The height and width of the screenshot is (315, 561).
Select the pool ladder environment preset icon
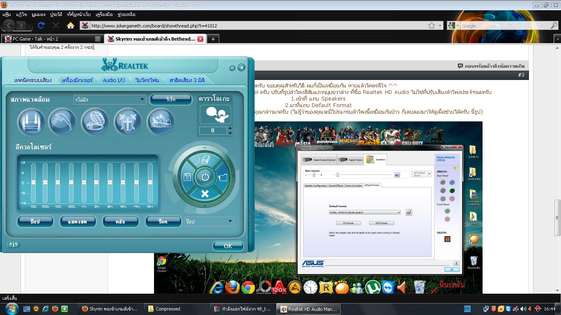31,122
